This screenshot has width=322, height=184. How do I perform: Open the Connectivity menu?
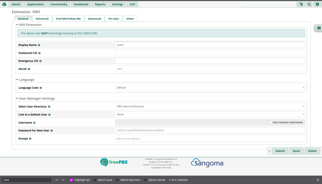pyautogui.click(x=58, y=4)
